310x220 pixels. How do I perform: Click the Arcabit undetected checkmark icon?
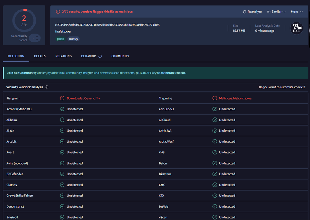pyautogui.click(x=62, y=141)
